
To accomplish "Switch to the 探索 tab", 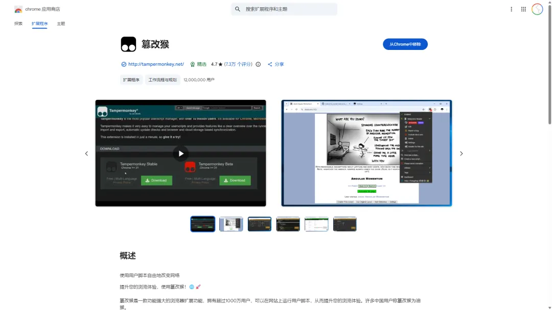I will point(18,23).
